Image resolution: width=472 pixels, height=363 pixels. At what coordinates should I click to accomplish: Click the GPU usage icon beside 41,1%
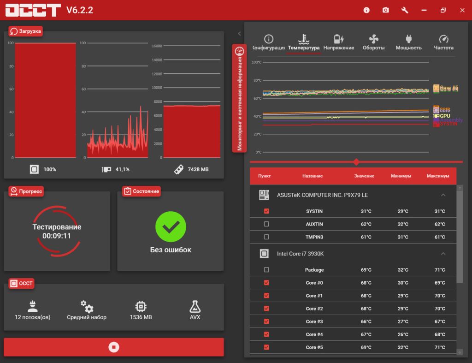[x=106, y=169]
